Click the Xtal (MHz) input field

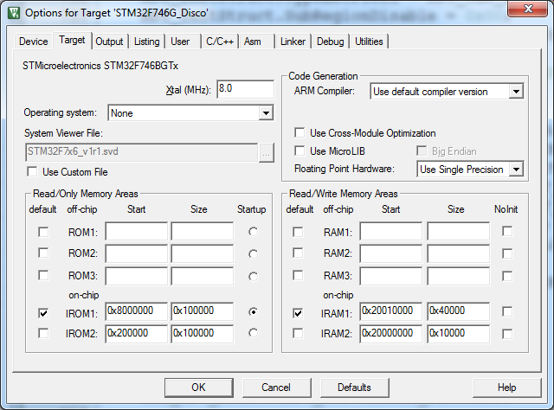245,89
